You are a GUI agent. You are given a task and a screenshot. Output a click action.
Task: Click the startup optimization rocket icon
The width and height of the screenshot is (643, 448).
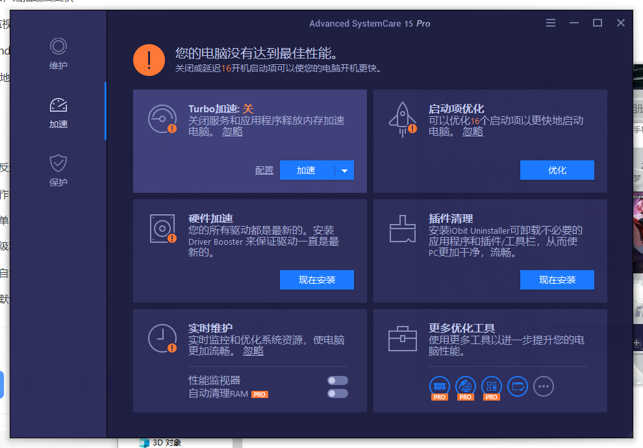tap(402, 118)
